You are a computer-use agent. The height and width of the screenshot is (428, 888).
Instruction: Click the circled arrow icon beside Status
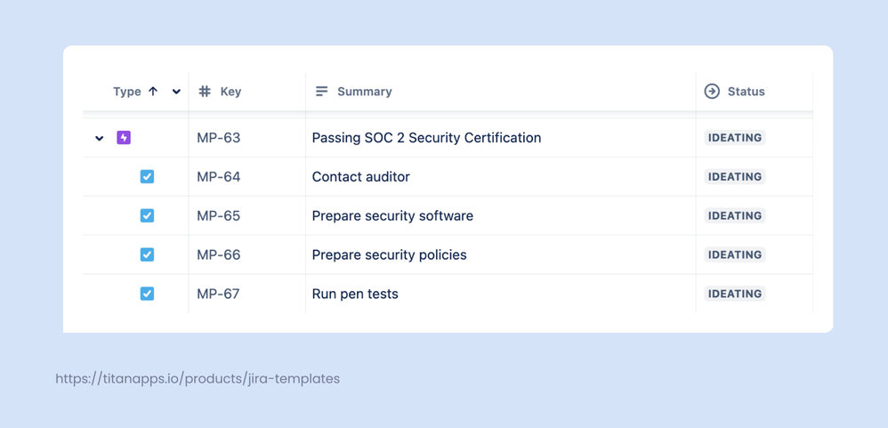click(712, 91)
